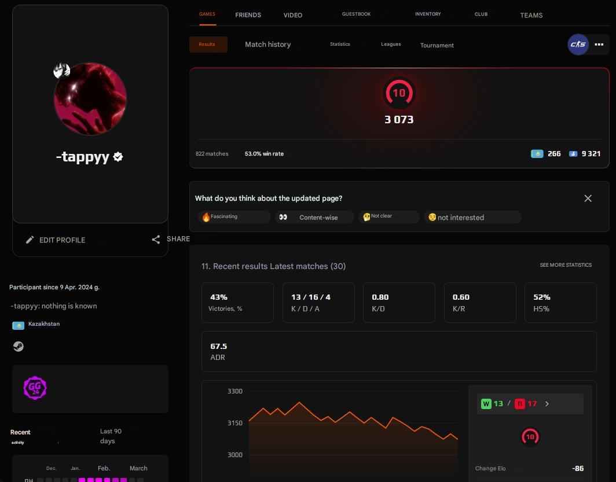Click the Steam icon under the bio

[18, 346]
